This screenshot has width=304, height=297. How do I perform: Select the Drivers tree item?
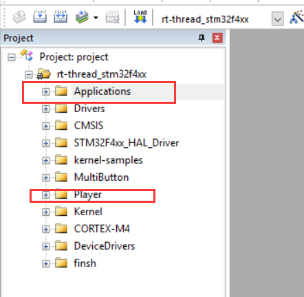point(89,109)
